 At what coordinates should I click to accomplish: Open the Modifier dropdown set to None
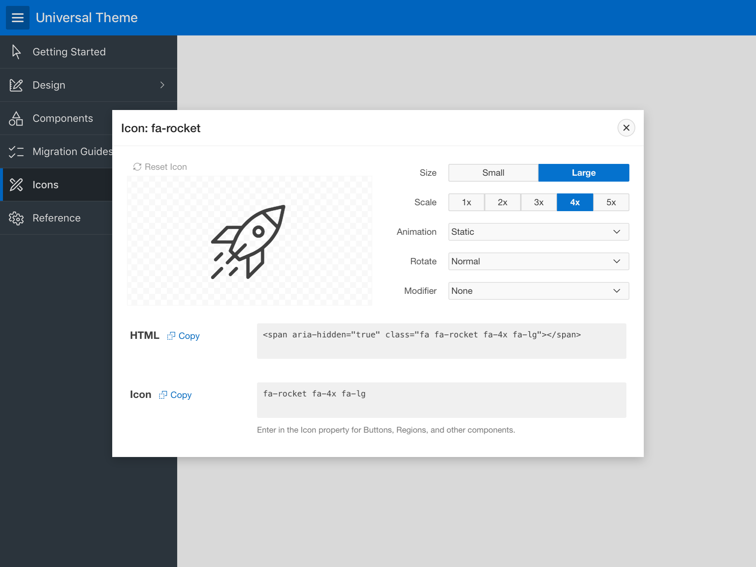click(x=538, y=291)
